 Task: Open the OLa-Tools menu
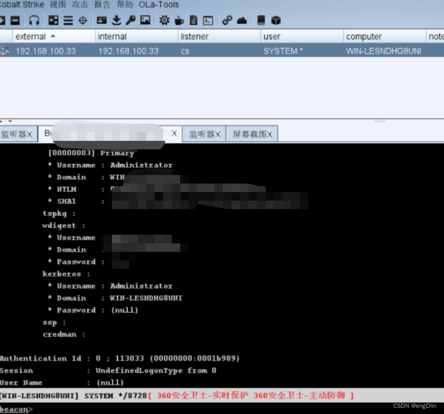pyautogui.click(x=158, y=5)
